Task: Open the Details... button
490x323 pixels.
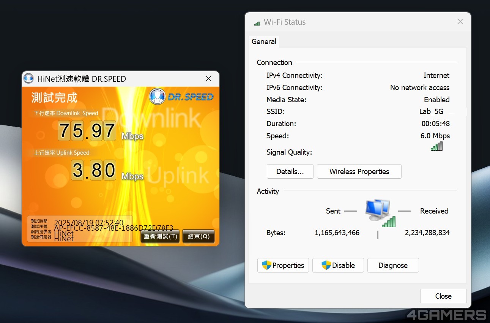Action: [x=290, y=171]
